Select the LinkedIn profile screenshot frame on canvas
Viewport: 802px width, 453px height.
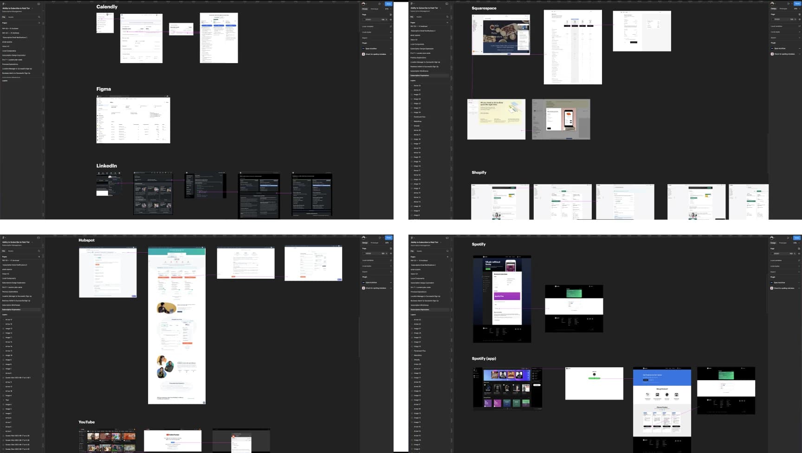point(109,184)
